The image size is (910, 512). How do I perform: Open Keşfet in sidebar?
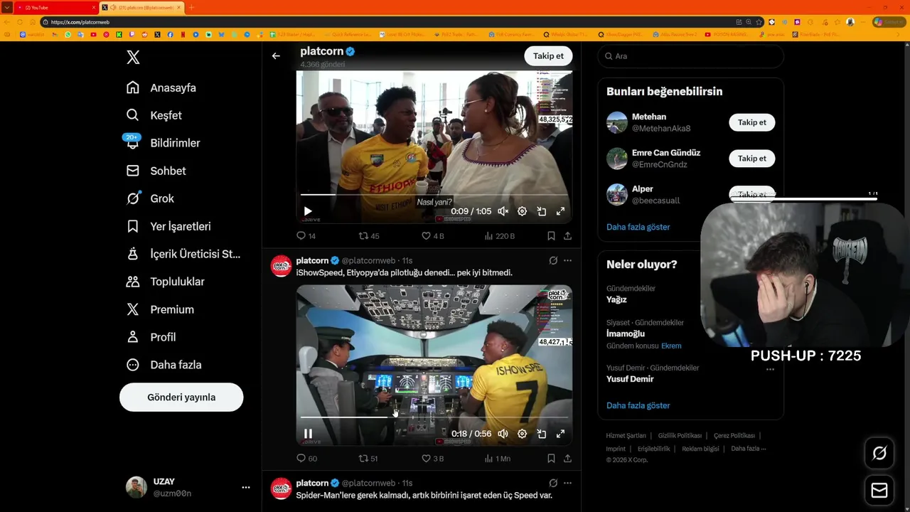(154, 115)
